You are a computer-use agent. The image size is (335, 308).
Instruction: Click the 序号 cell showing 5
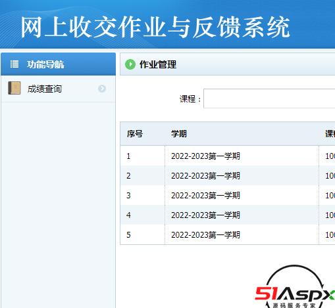[143, 234]
